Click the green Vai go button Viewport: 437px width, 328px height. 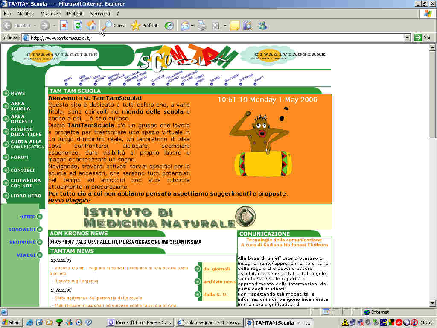pyautogui.click(x=422, y=38)
